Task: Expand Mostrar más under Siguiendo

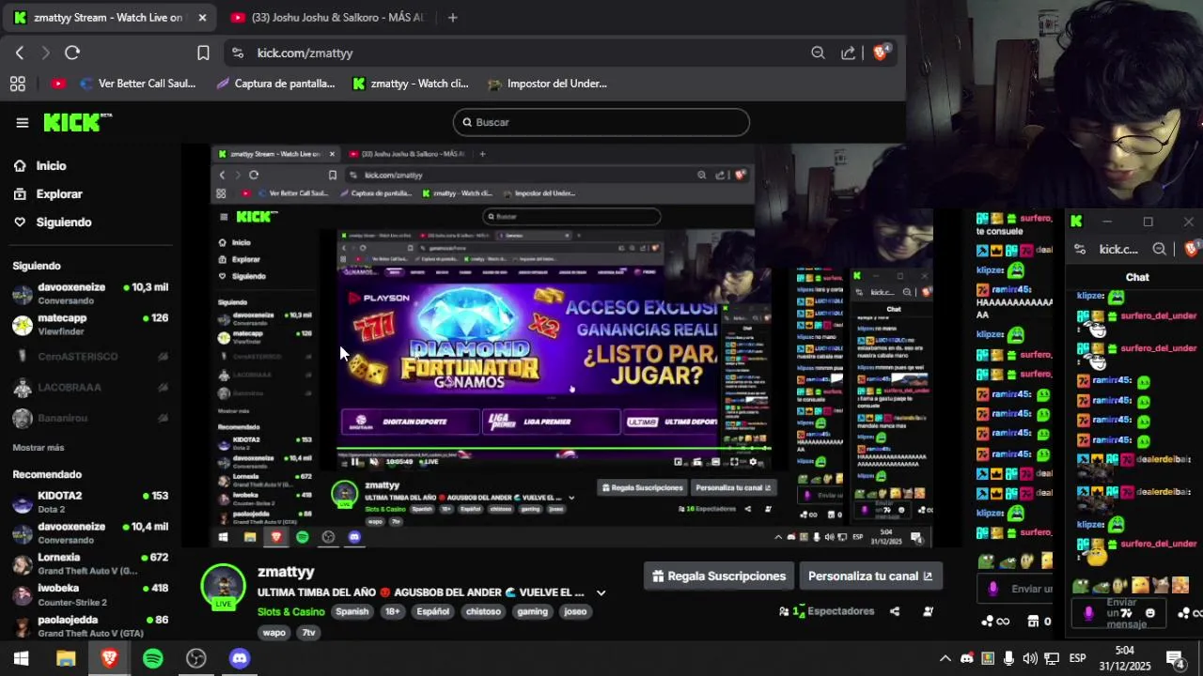Action: pyautogui.click(x=39, y=447)
